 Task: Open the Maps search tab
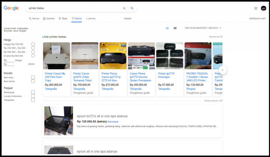point(63,18)
